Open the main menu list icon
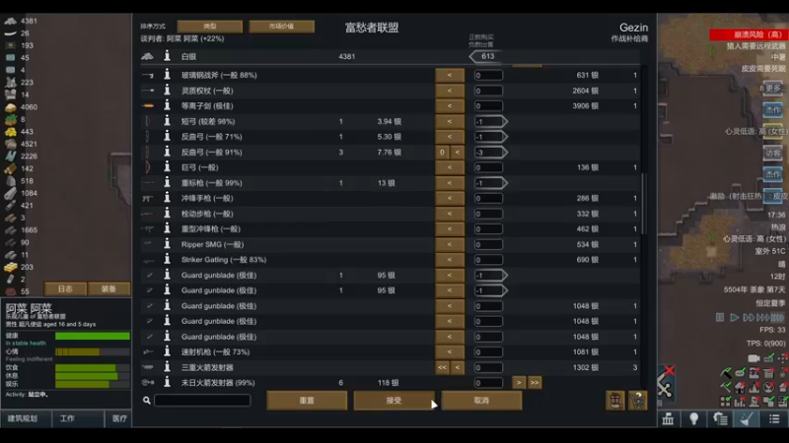This screenshot has width=789, height=443. 774,419
